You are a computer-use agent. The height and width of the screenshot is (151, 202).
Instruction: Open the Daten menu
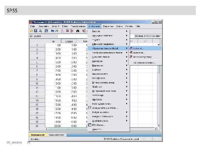click(65, 26)
